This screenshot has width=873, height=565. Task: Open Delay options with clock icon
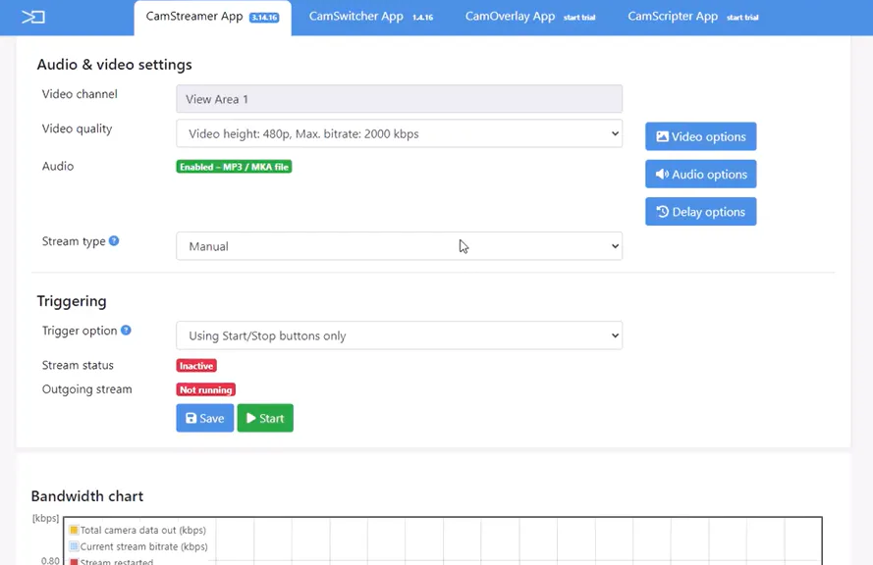700,211
